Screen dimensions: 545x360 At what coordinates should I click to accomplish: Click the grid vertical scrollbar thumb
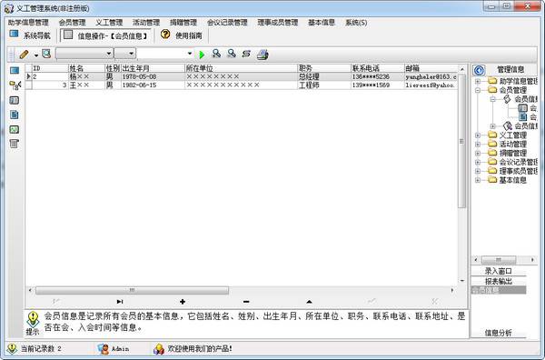(461, 141)
